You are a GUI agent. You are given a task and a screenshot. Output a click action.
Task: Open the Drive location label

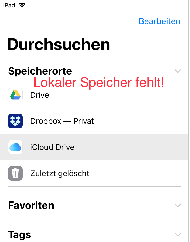click(x=39, y=95)
